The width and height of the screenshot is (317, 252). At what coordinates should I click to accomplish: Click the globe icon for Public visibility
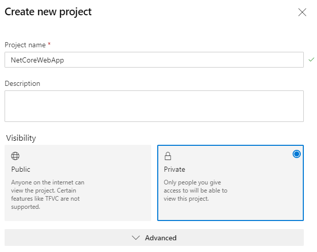15,156
